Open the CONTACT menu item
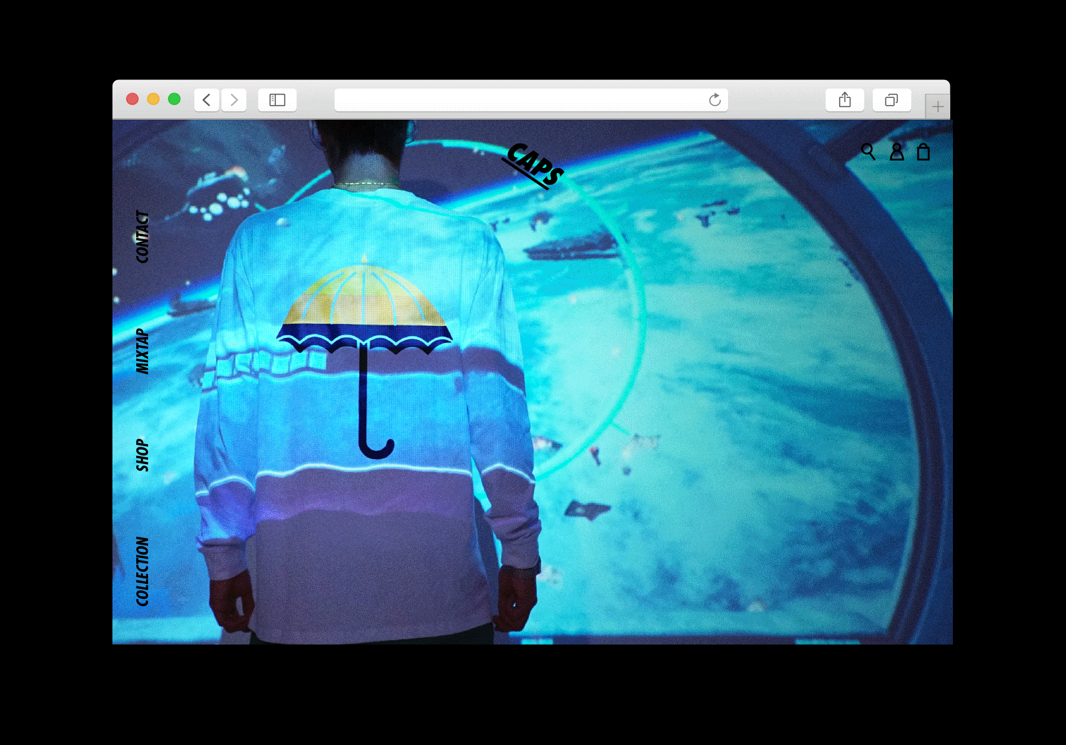Image resolution: width=1066 pixels, height=745 pixels. tap(142, 237)
